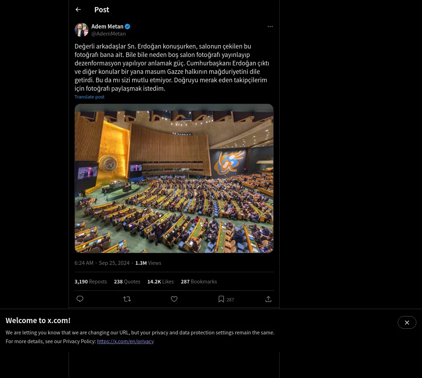422x378 pixels.
Task: Like the post with the heart icon
Action: pyautogui.click(x=174, y=299)
